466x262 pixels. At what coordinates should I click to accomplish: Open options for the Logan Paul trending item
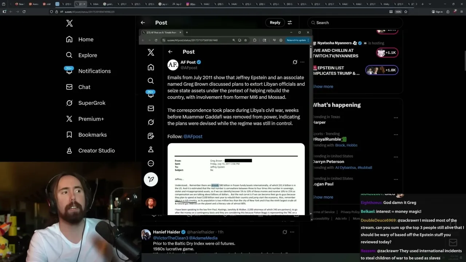pyautogui.click(x=396, y=179)
